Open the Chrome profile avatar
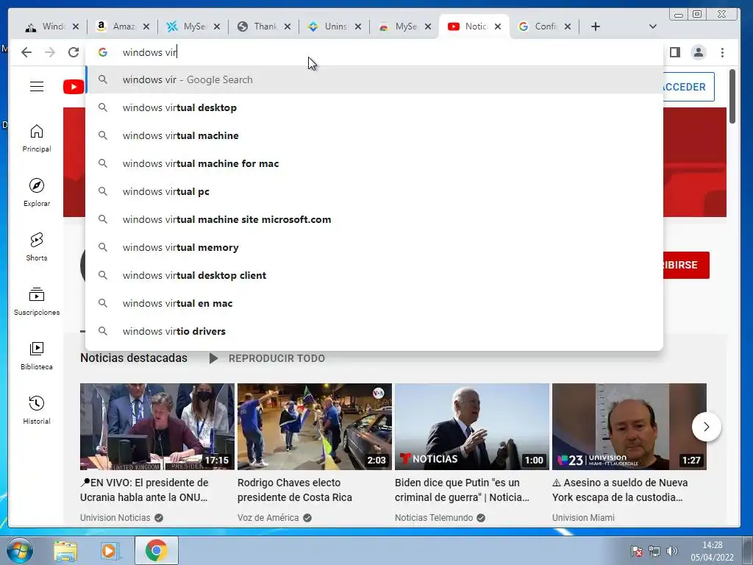 (x=699, y=52)
